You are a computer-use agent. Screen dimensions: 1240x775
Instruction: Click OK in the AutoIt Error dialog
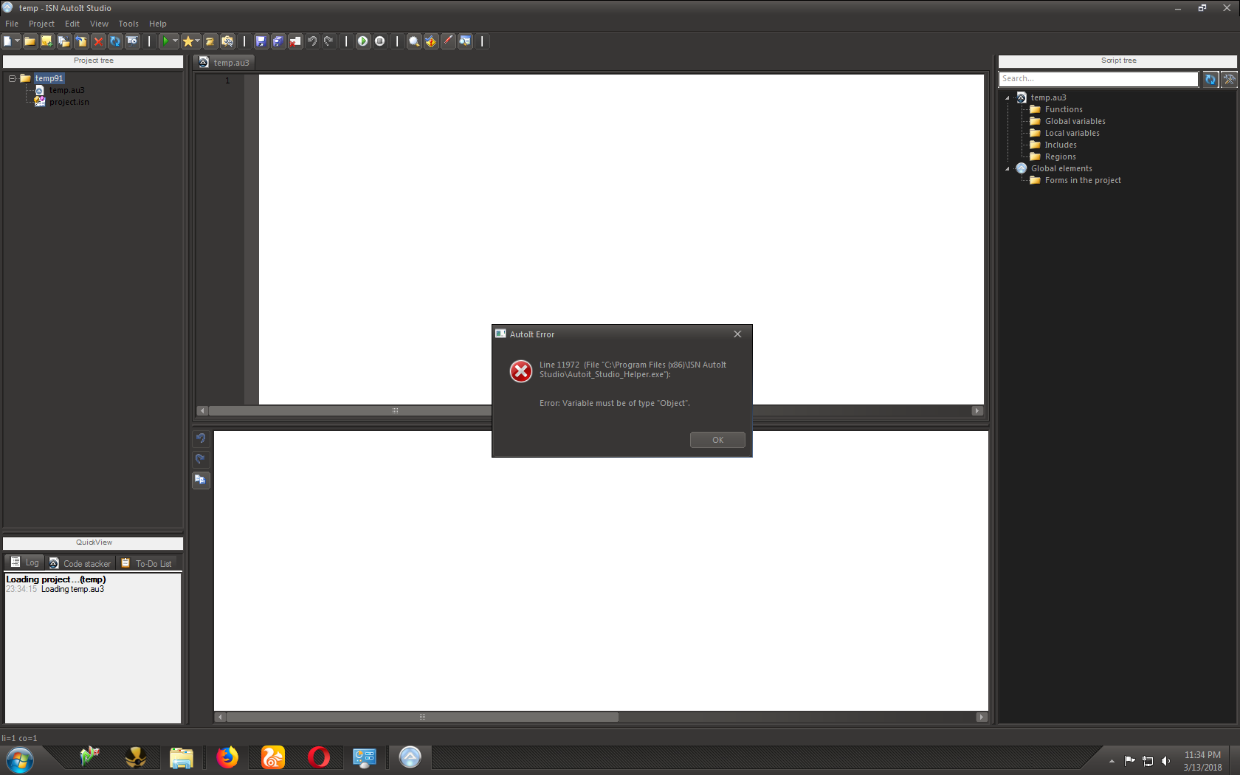(717, 440)
